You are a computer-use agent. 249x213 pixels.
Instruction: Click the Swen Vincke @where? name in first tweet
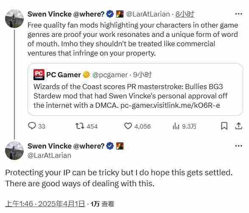(66, 14)
